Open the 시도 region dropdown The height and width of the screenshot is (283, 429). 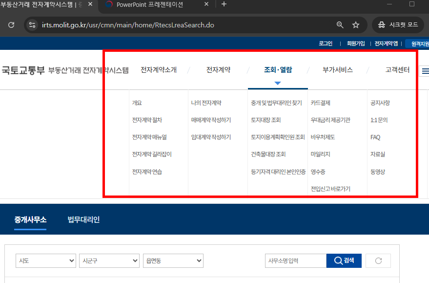(x=45, y=261)
